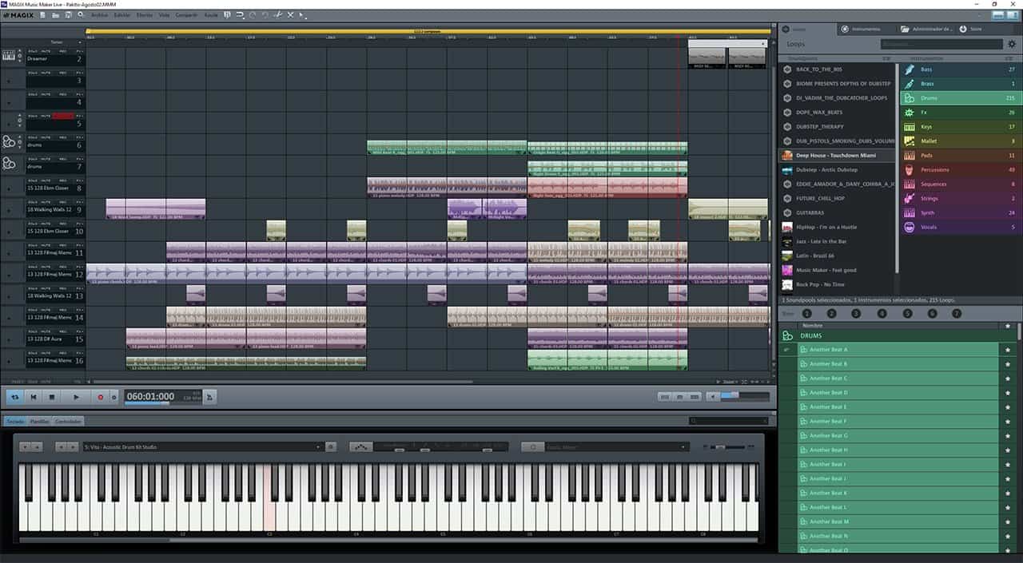
Task: Start playback with the play button
Action: click(77, 397)
